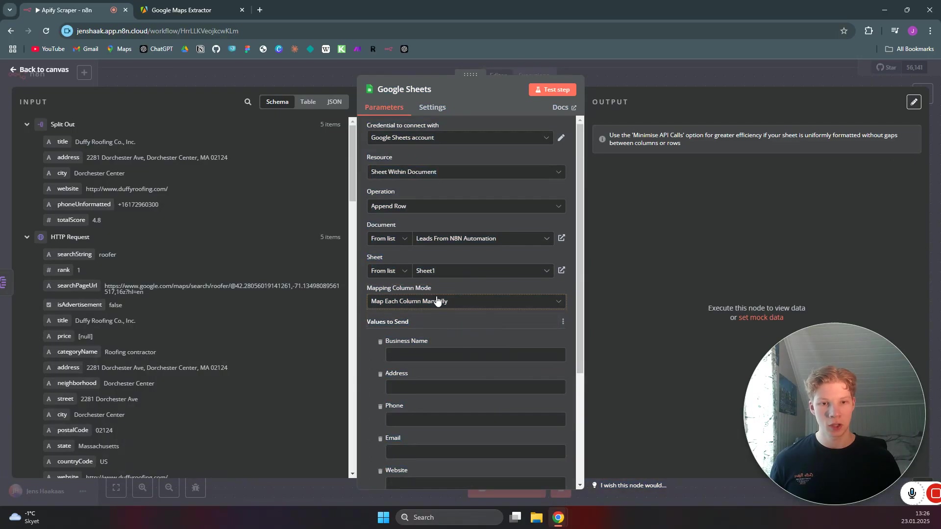Open Leads From N8N Automation document dropdown
The width and height of the screenshot is (941, 529).
click(483, 239)
